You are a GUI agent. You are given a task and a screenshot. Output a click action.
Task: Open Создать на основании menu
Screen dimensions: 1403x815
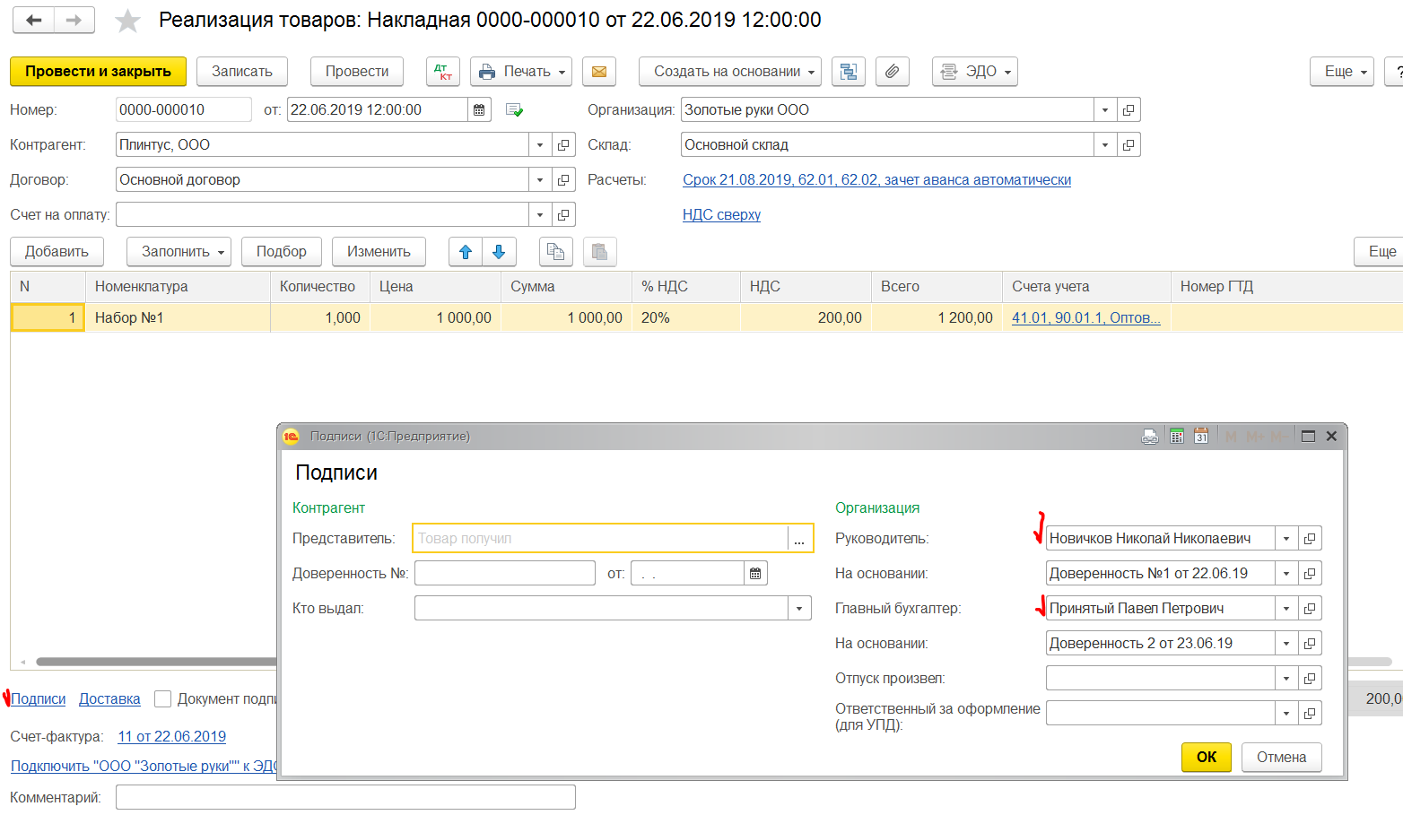click(x=730, y=72)
